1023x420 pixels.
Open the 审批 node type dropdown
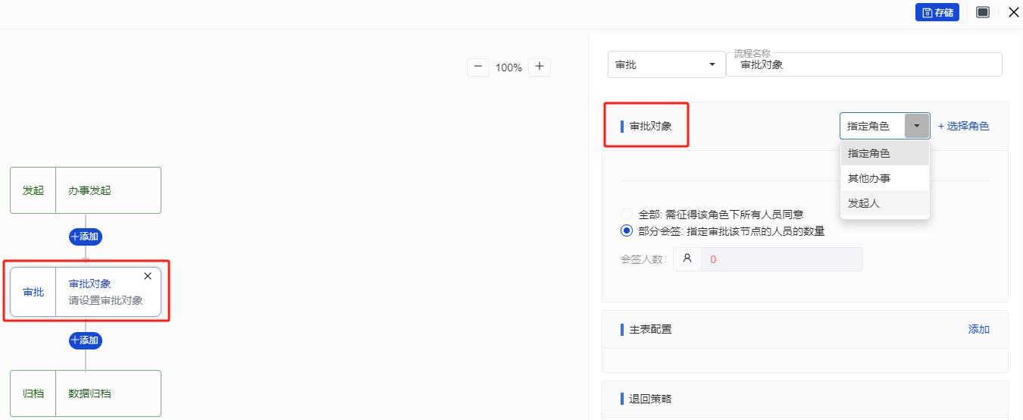666,65
